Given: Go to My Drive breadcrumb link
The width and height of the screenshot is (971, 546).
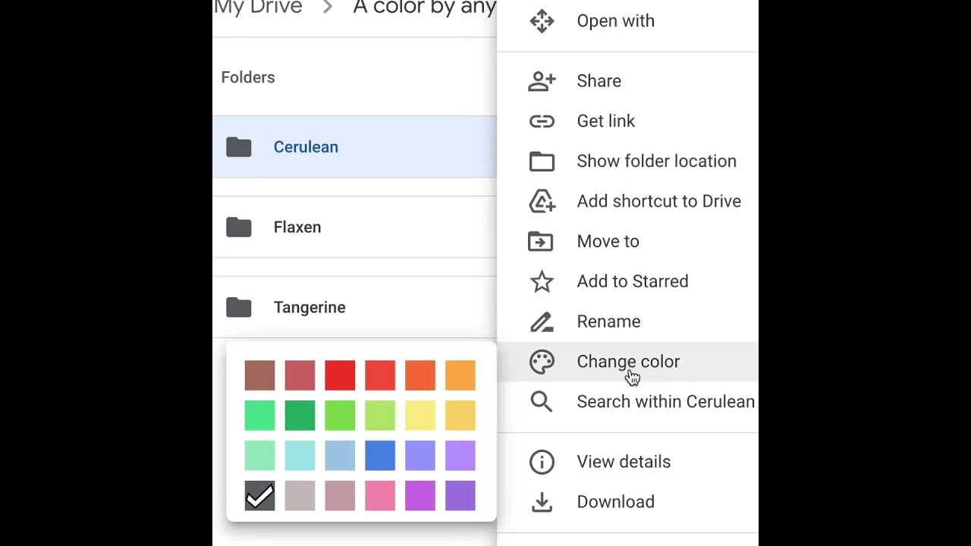Looking at the screenshot, I should tap(258, 8).
